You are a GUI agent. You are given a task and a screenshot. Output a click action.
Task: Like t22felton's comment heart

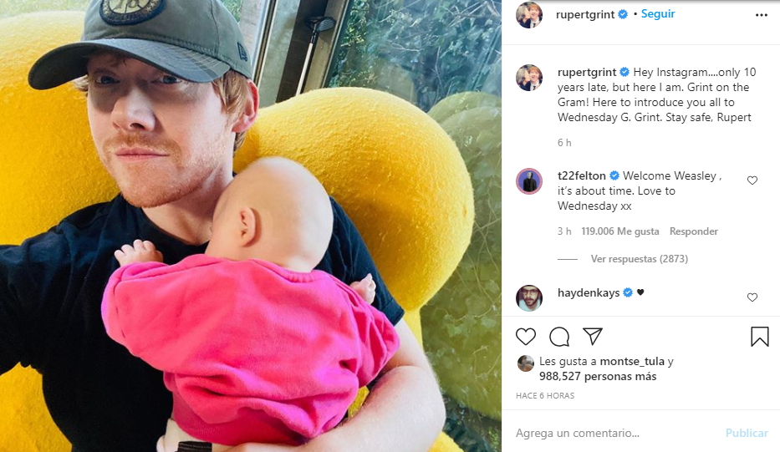click(x=752, y=180)
